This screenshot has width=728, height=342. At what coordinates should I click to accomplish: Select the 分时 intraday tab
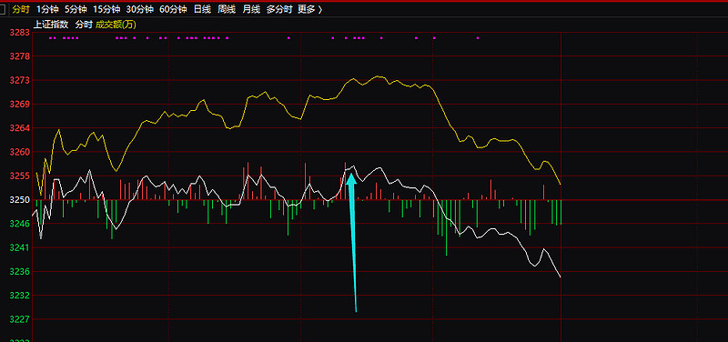point(20,9)
